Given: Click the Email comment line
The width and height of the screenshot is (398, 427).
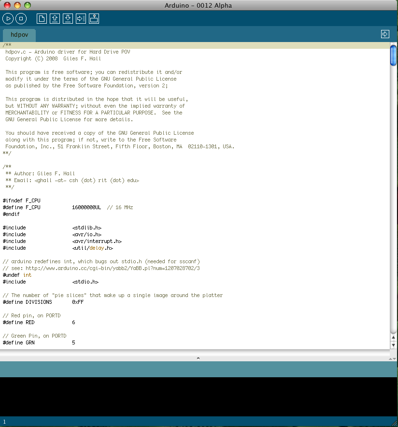Looking at the screenshot, I should (72, 180).
